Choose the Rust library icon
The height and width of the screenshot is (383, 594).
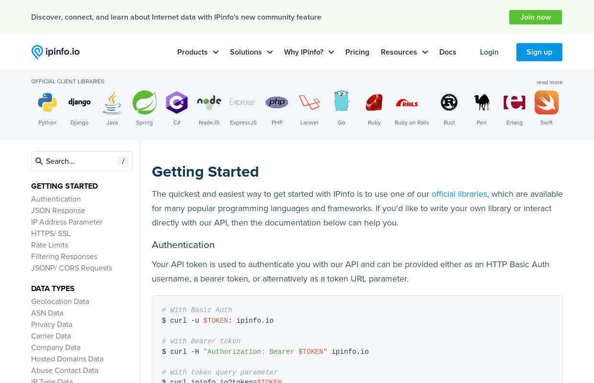tap(449, 102)
